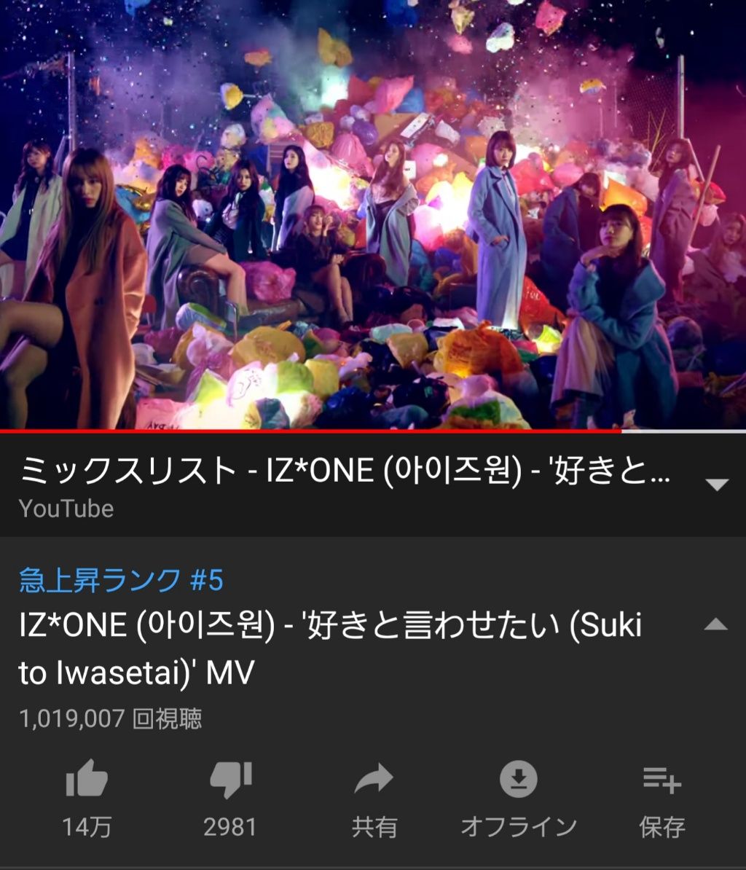Click the 1,019,007 回視聴 view count

[x=111, y=718]
